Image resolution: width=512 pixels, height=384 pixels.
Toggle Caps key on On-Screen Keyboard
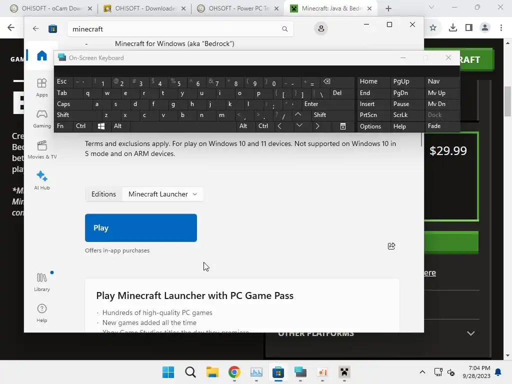(73, 104)
